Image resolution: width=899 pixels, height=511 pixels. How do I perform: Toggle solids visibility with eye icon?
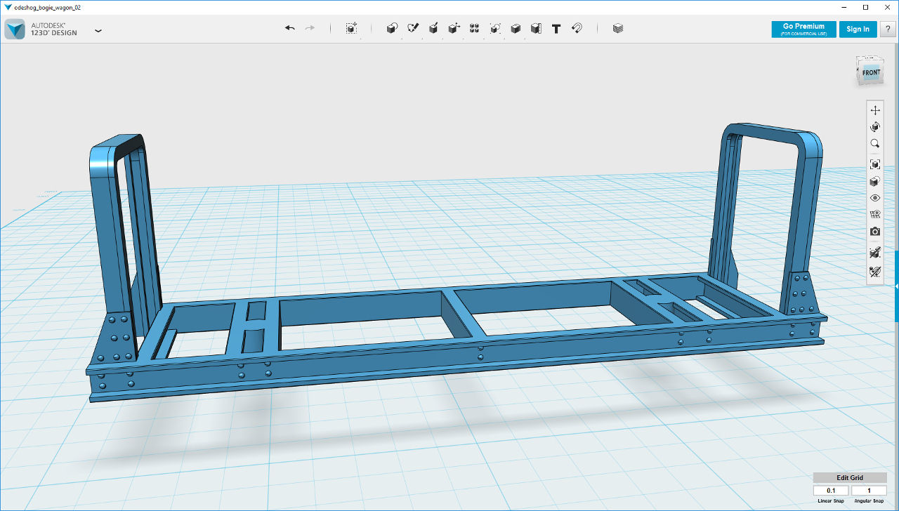tap(875, 198)
